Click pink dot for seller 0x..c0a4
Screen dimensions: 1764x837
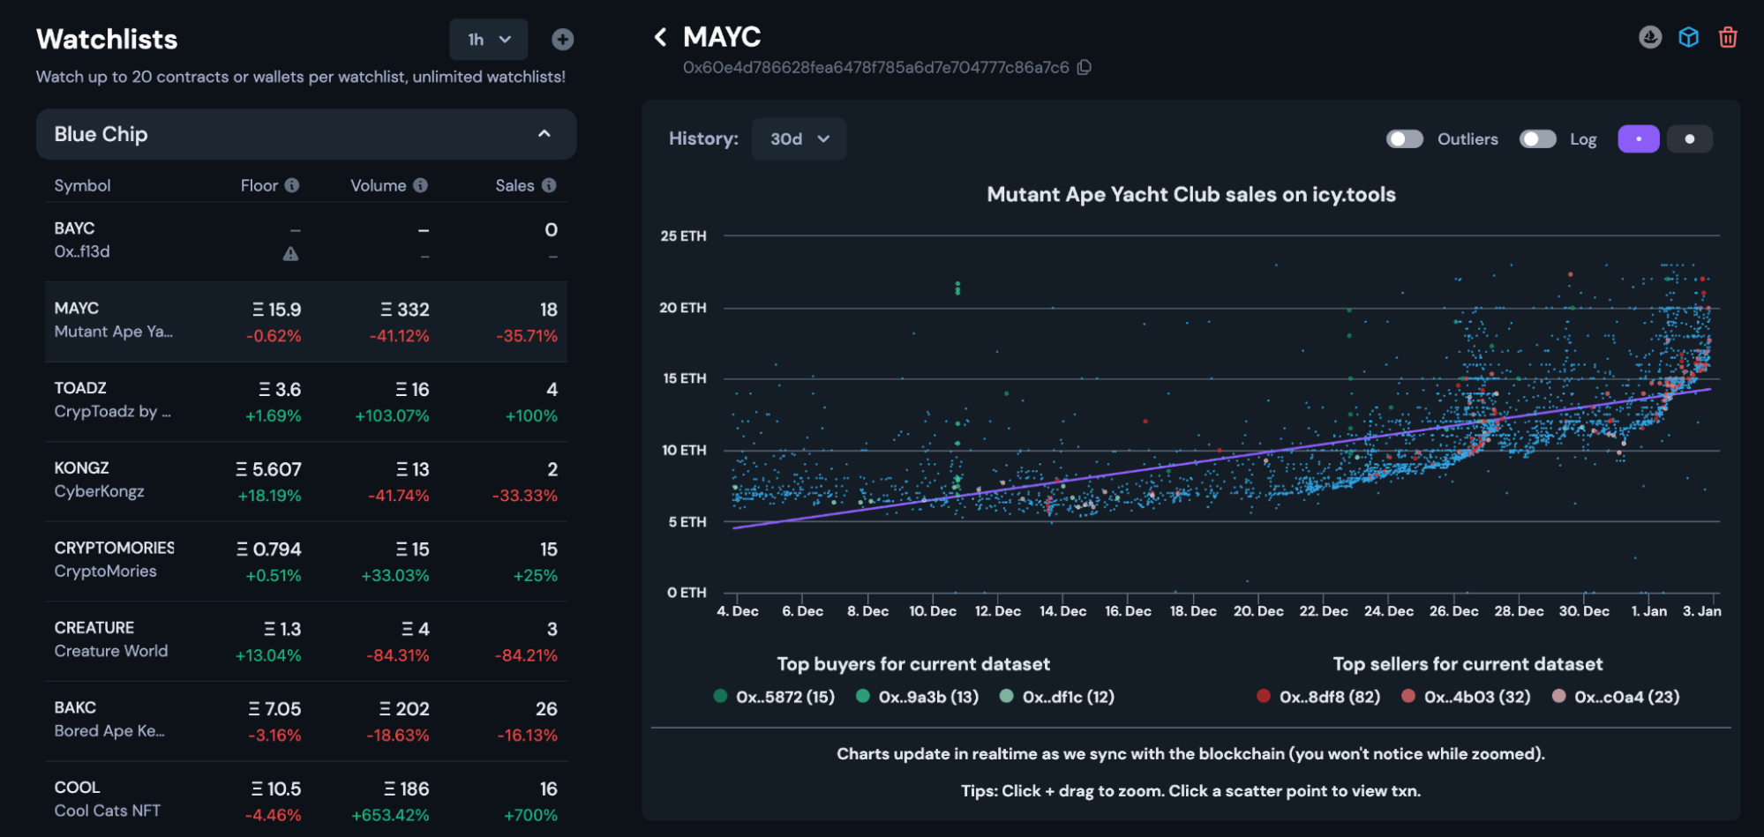pyautogui.click(x=1559, y=696)
